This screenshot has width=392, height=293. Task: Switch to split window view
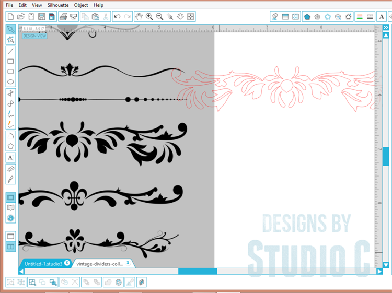(10, 247)
